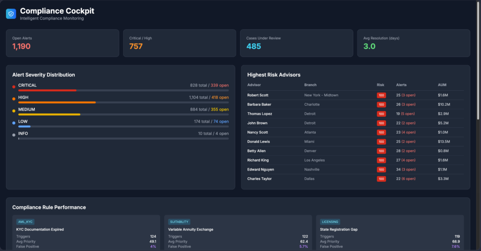Click the Compliance Cockpit shield logo icon
481x251 pixels.
coord(11,14)
